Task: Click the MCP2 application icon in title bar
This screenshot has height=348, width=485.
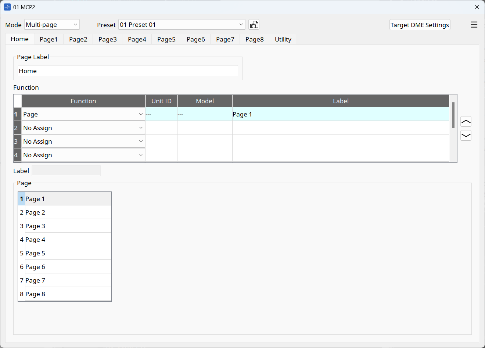Action: (7, 7)
